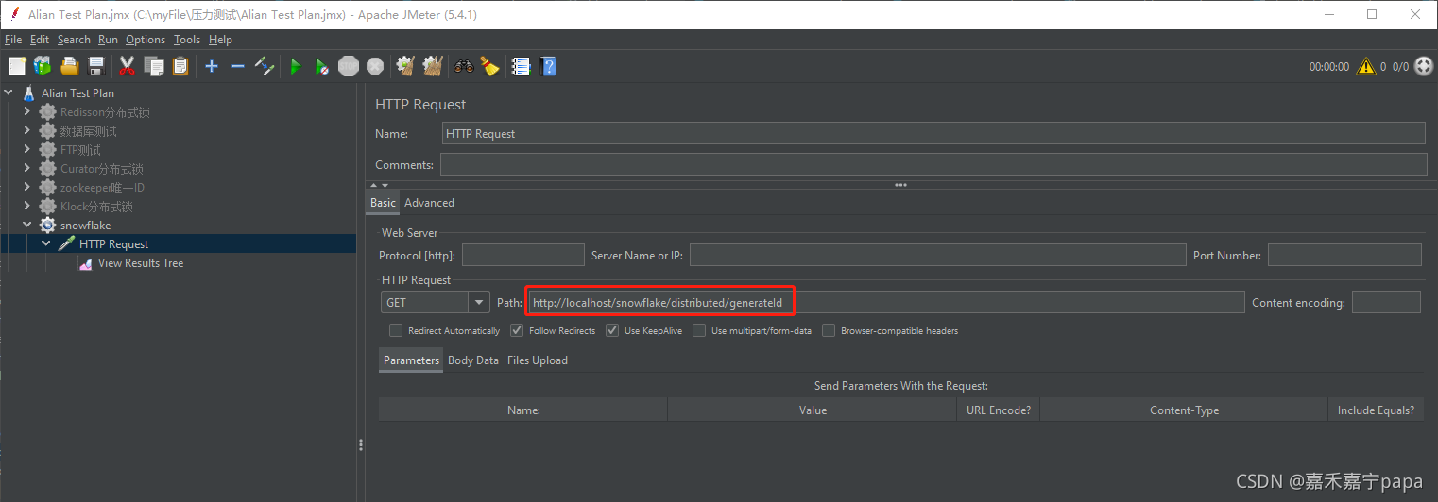Open the Tools menu

click(187, 40)
